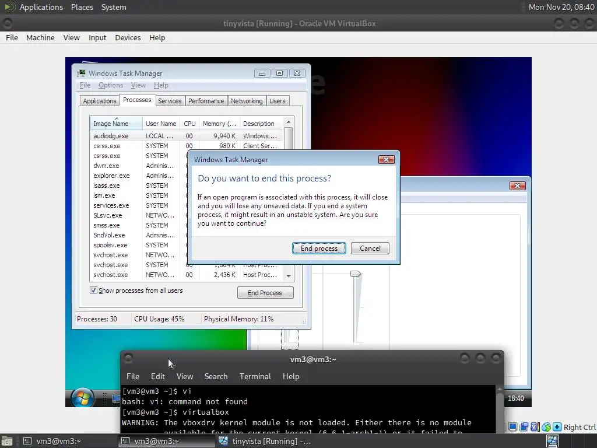Open the Places menu in top panel

82,7
